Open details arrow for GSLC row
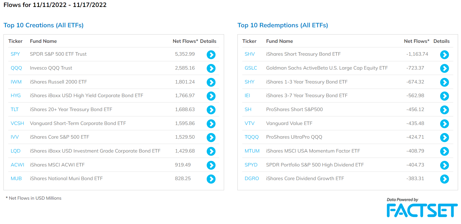This screenshot has height=224, width=461. (444, 68)
